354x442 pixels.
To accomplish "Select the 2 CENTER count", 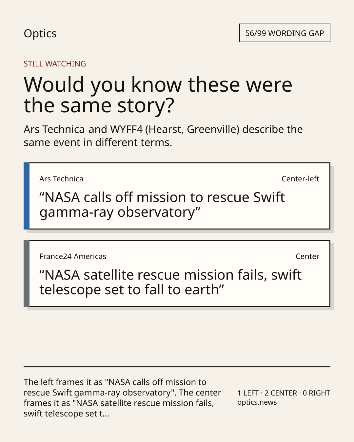I will point(281,393).
